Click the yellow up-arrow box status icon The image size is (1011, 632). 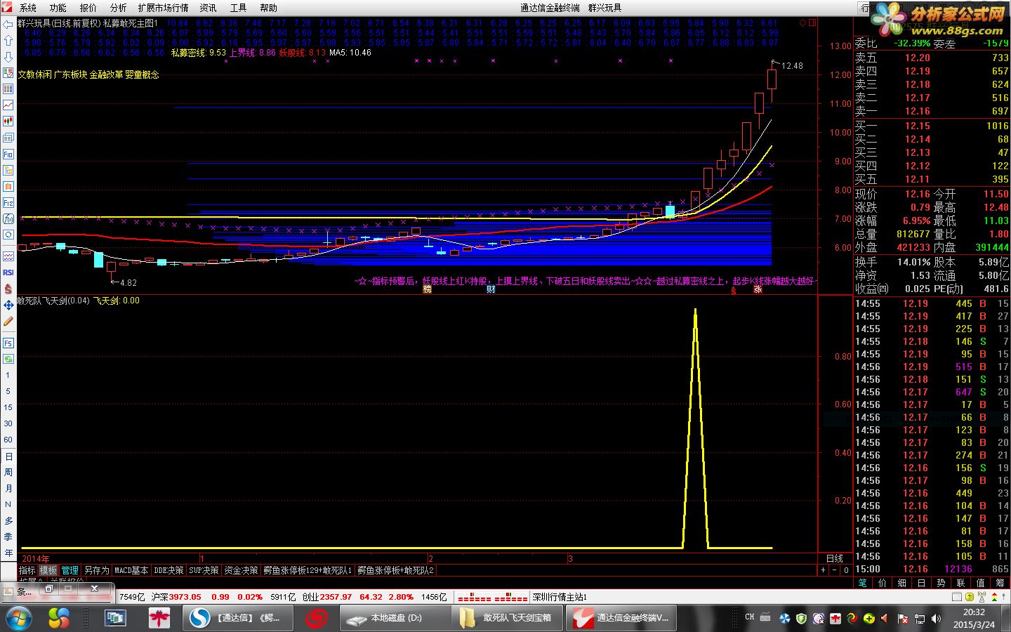[970, 597]
